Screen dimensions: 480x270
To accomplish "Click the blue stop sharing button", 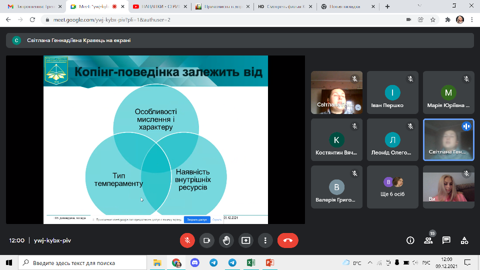I will [x=196, y=219].
